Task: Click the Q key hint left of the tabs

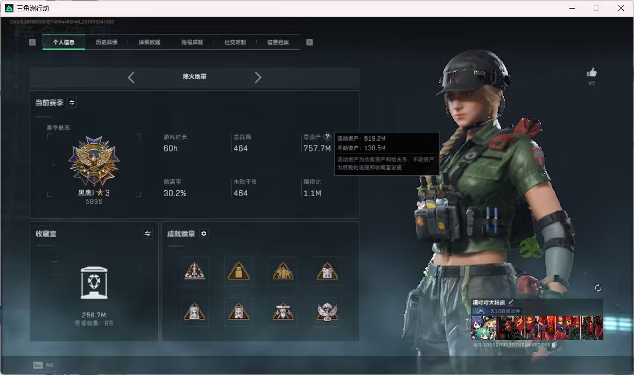Action: coord(32,42)
